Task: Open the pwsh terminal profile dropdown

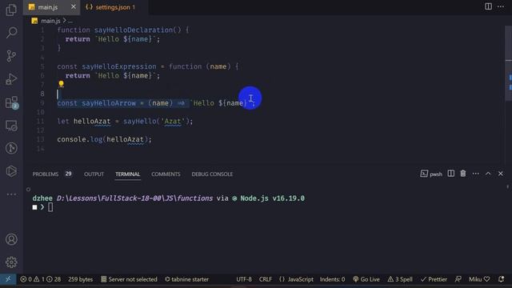Action: click(x=431, y=174)
